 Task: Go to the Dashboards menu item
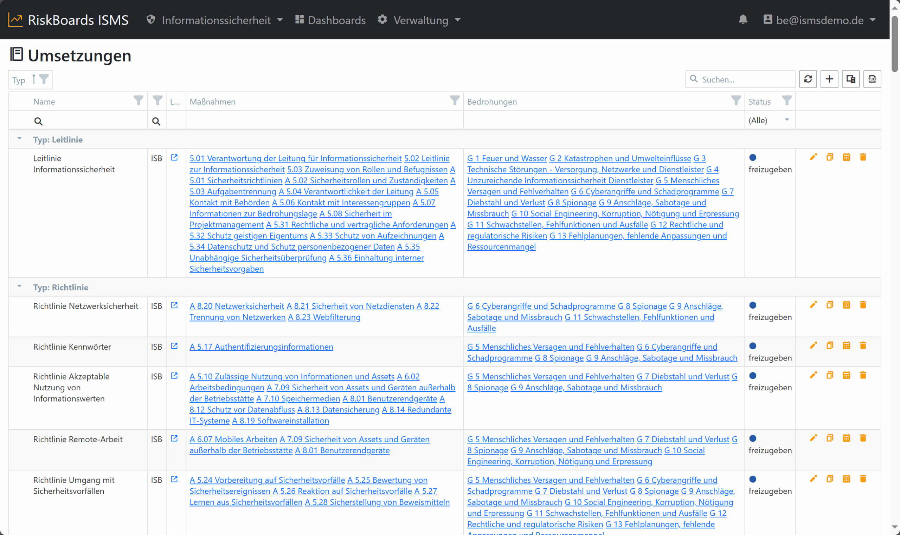click(330, 20)
